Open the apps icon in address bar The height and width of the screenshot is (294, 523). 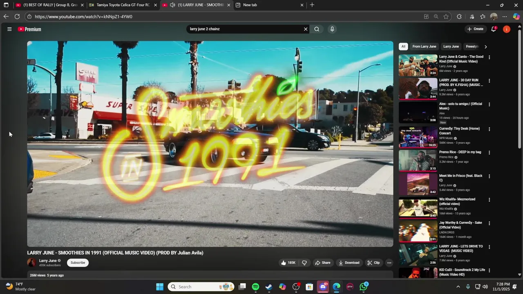(x=426, y=17)
